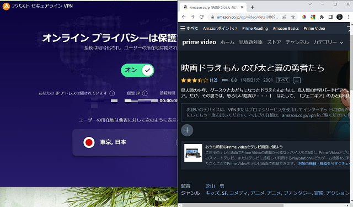Open the Extensions puzzle icon

click(322, 17)
